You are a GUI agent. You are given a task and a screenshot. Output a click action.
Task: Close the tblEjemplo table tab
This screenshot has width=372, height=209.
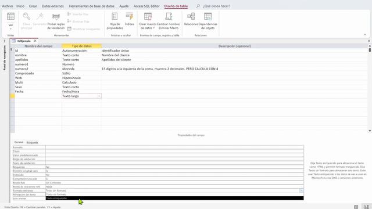pos(35,41)
